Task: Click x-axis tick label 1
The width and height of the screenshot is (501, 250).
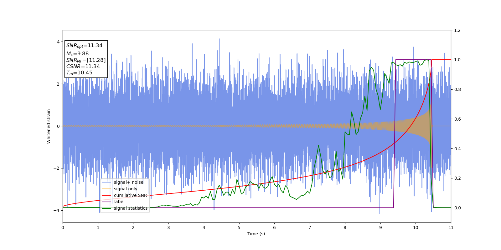Action: 98,227
